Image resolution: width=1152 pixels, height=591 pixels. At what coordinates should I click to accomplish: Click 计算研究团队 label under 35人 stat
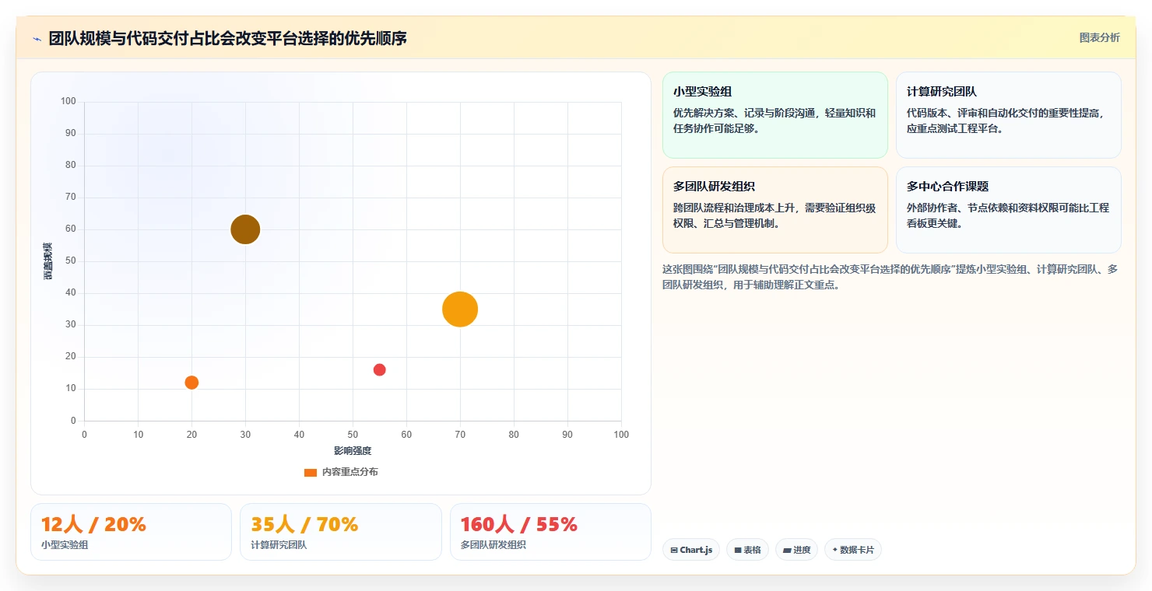279,545
